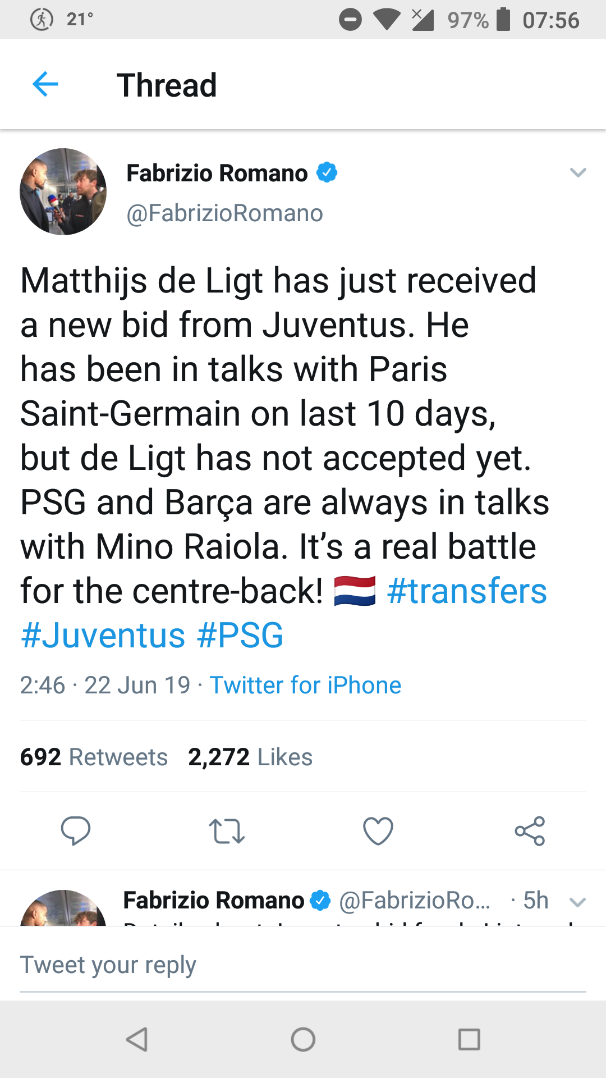Tap the back arrow in Thread header
Screen dimensions: 606x1078
45,85
